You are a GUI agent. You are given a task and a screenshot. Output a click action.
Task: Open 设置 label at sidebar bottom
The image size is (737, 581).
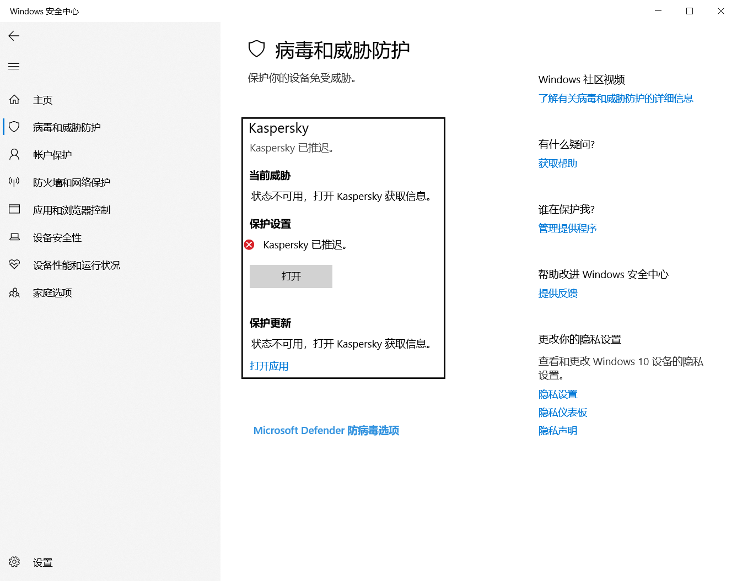(x=42, y=562)
